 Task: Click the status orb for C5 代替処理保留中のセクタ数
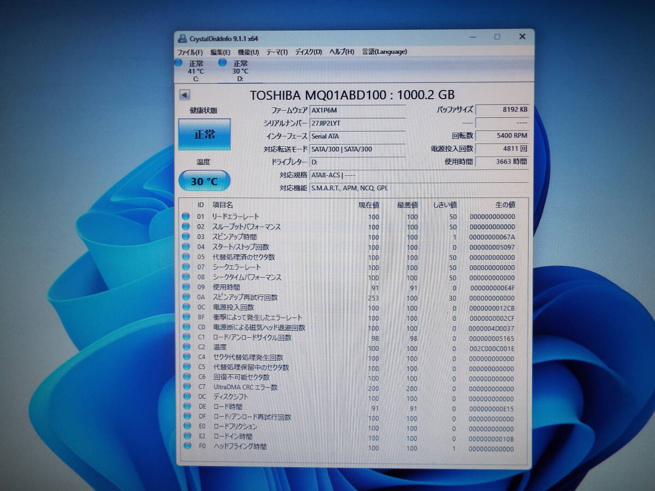click(187, 368)
